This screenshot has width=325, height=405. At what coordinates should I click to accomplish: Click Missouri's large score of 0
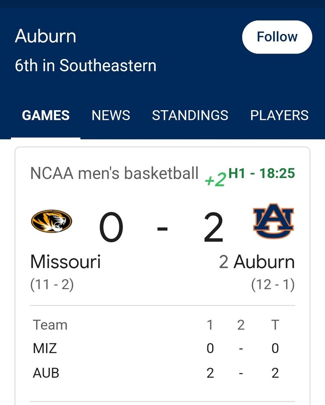111,228
